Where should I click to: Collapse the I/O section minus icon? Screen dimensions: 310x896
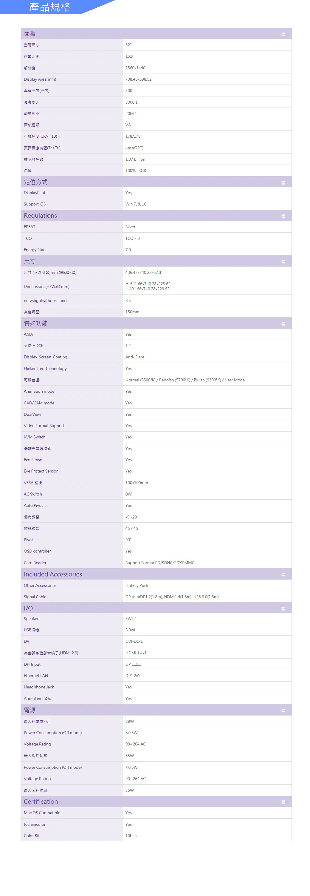coord(283,608)
